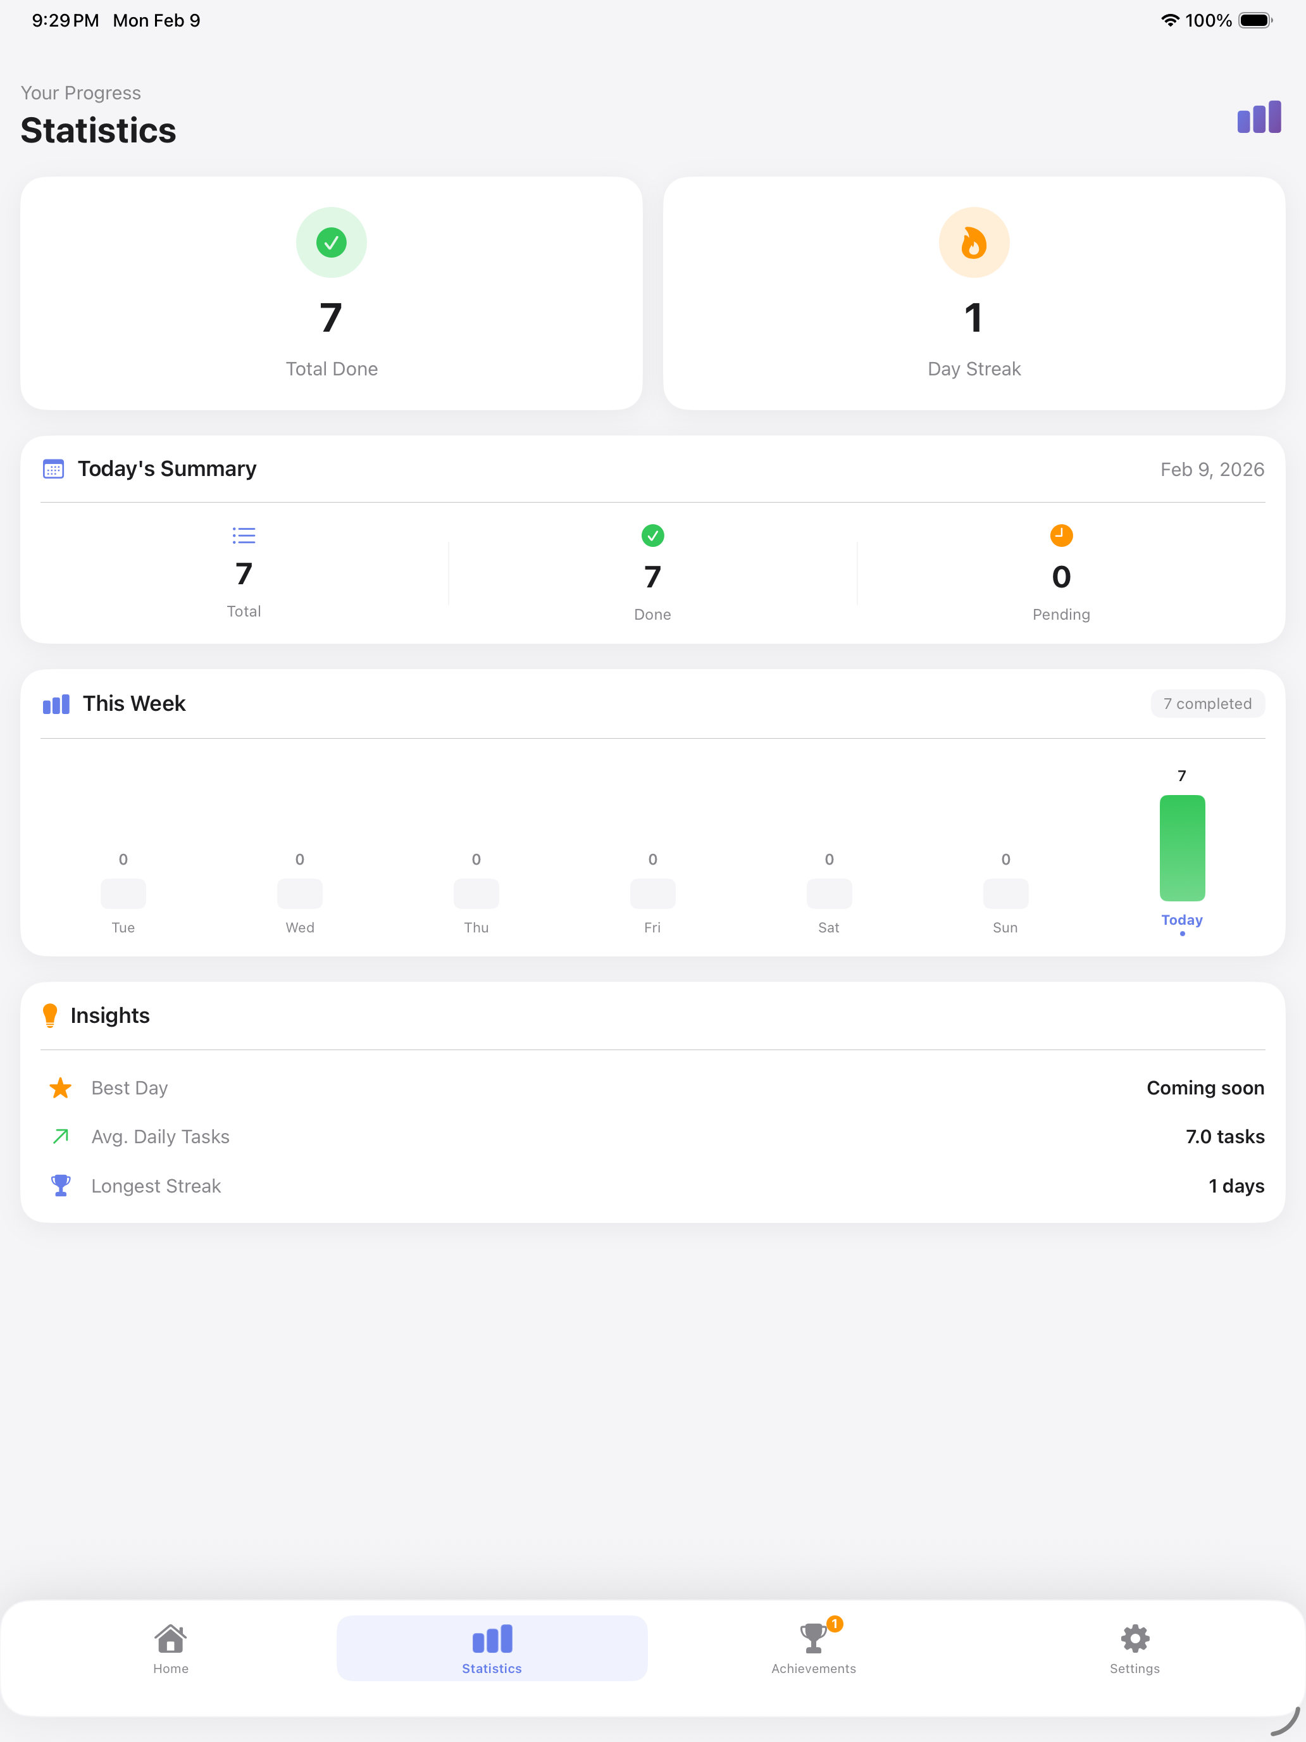Tap the orange flame Day Streak icon
This screenshot has width=1306, height=1742.
[974, 242]
